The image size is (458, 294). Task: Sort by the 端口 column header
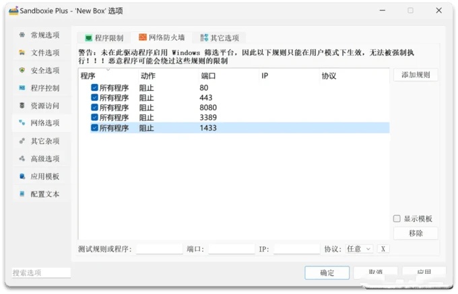[229, 76]
